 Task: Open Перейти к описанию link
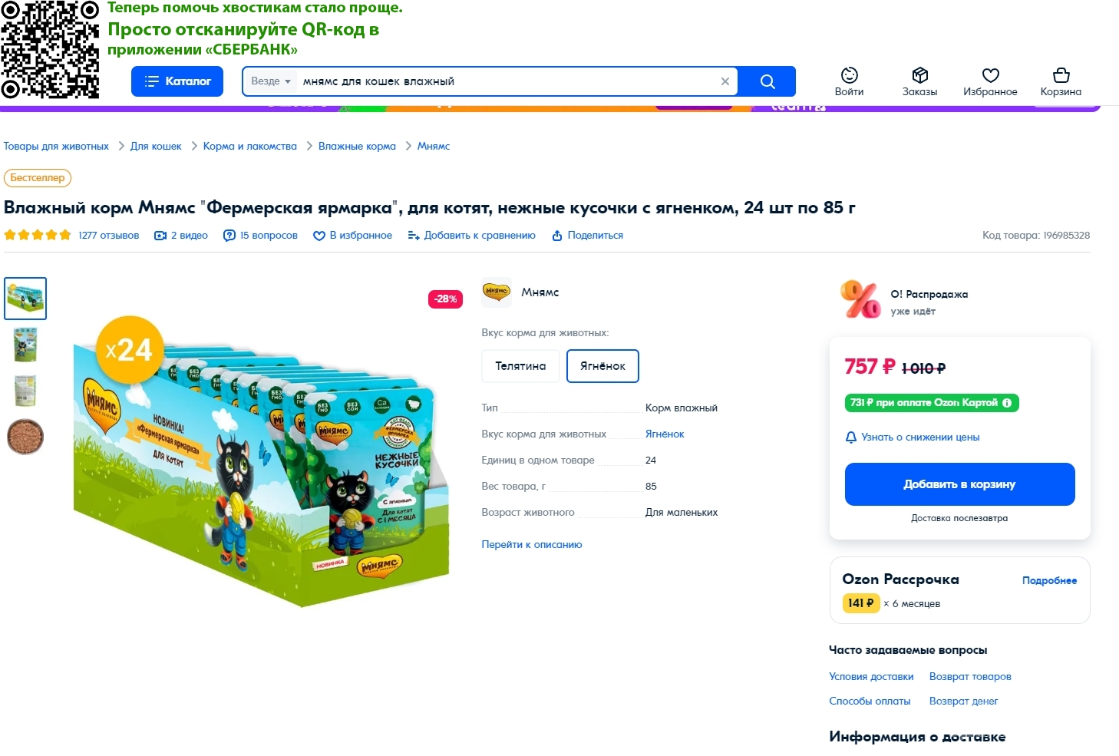pos(532,545)
